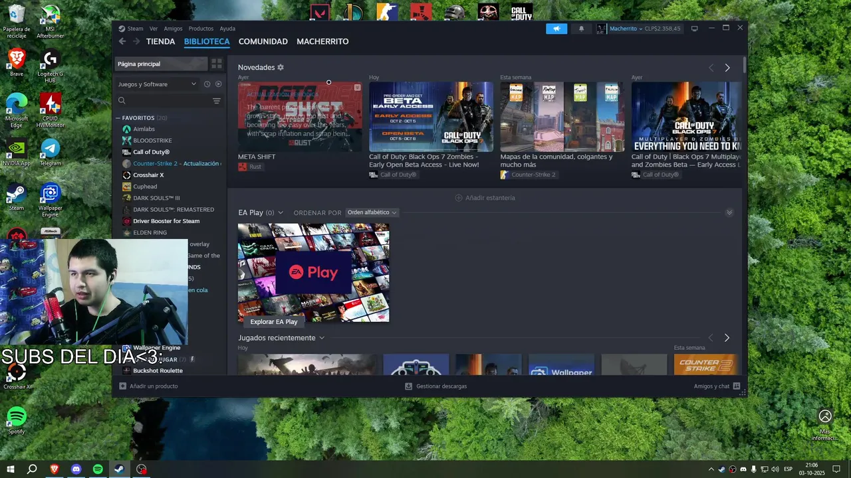The width and height of the screenshot is (851, 478).
Task: Select Buckshot Roulette in library list
Action: pyautogui.click(x=158, y=370)
